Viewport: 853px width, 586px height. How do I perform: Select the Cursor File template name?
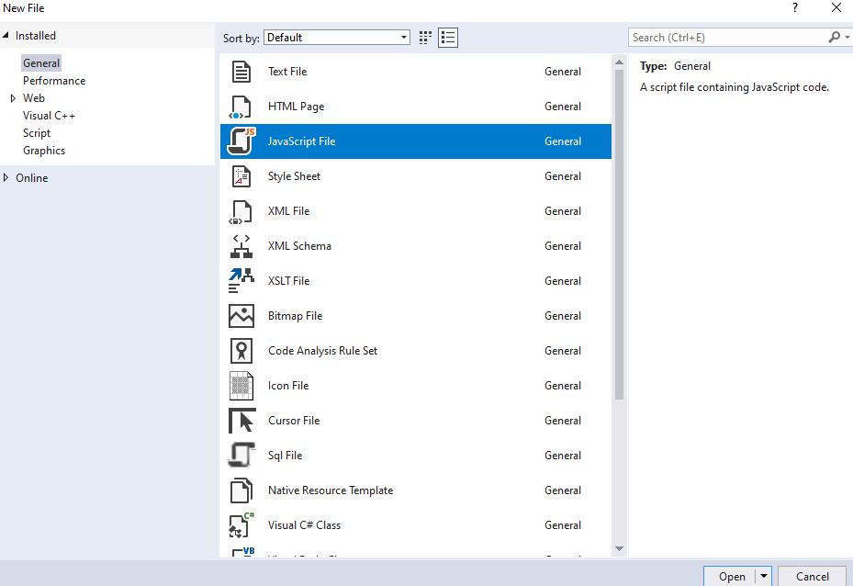pyautogui.click(x=294, y=421)
